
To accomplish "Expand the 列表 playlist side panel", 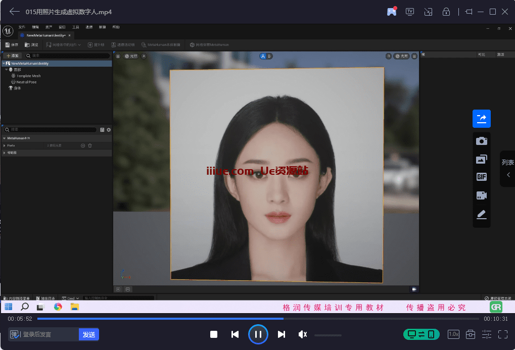I will (x=507, y=169).
